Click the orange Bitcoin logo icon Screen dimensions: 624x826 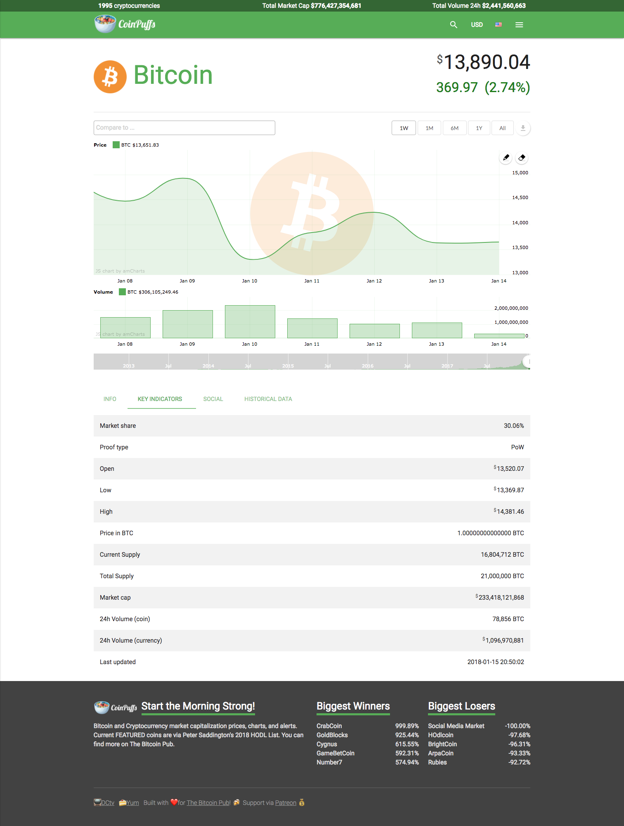110,77
